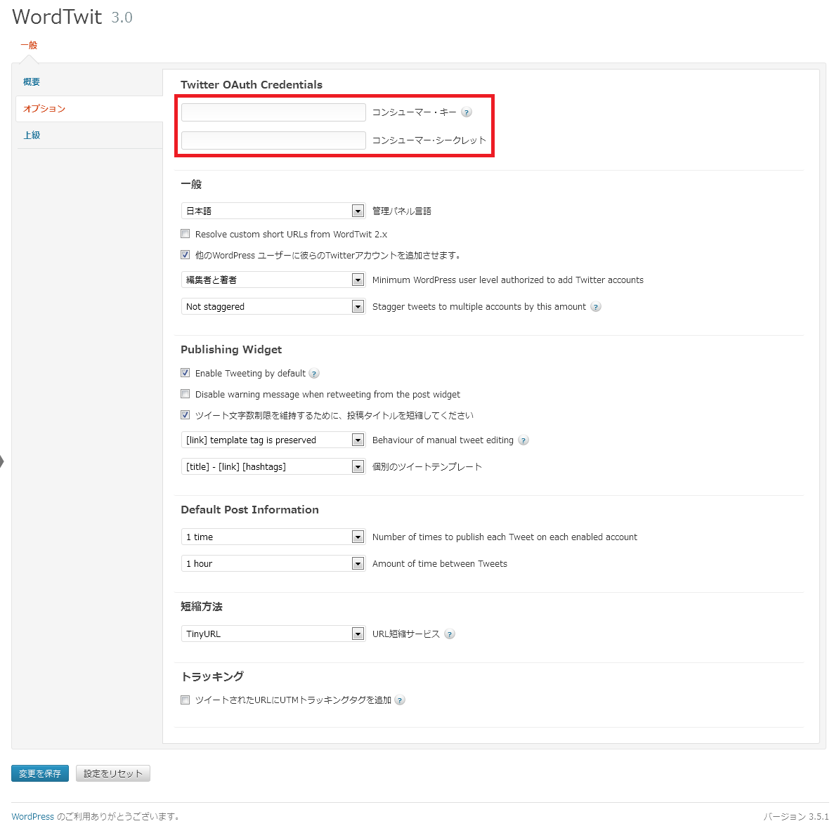Viewport: 839px width, 826px height.
Task: Open help icon beside UTMトラッキングタグ option
Action: tap(400, 700)
